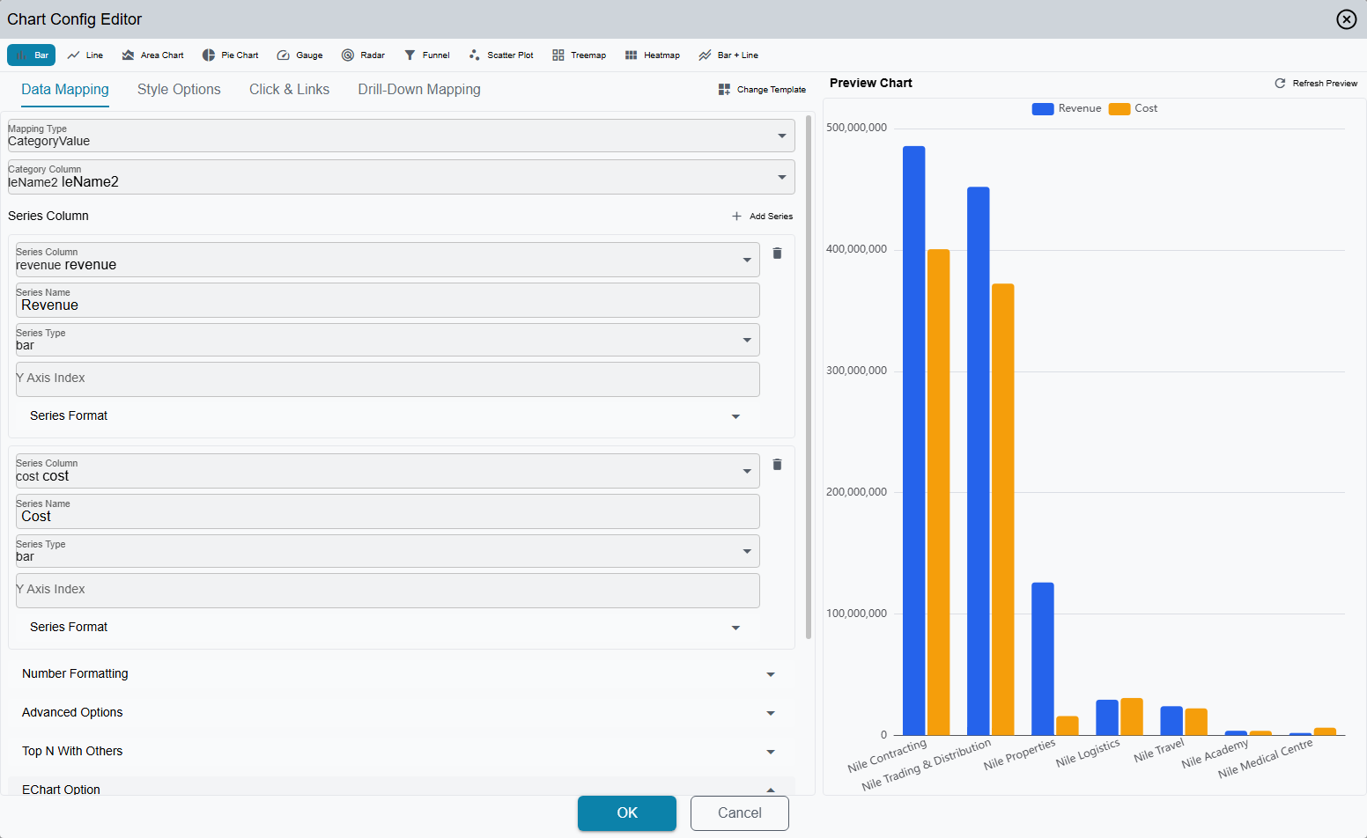Select the Area Chart type
Screen dimensions: 1367x838
point(152,55)
